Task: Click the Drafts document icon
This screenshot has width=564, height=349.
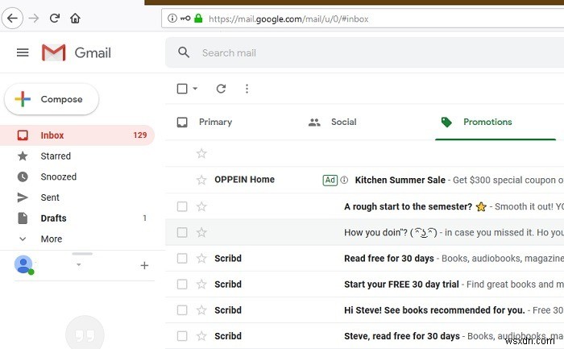Action: pyautogui.click(x=23, y=218)
